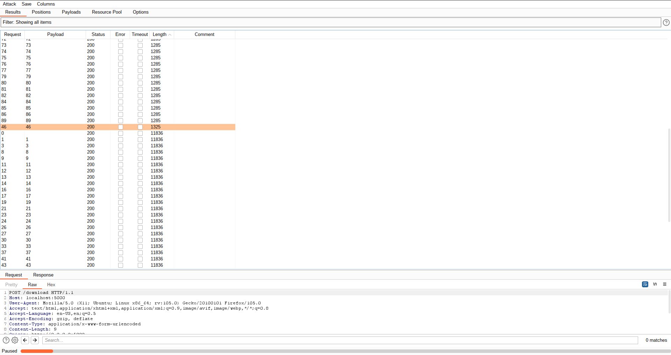Open the message editor hamburger menu
Viewport: 671px width, 355px height.
coord(665,284)
